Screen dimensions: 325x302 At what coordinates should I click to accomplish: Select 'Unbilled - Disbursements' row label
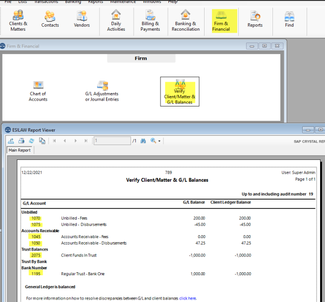[x=84, y=225]
